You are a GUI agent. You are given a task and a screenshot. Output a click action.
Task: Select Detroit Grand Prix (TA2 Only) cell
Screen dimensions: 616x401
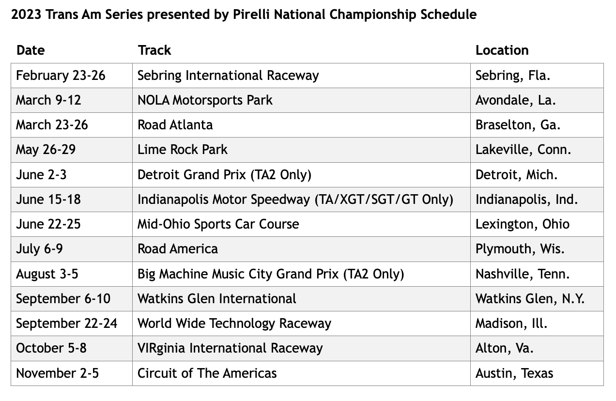tap(224, 175)
